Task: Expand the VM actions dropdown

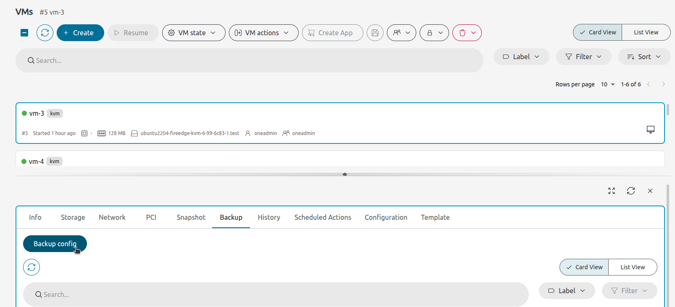Action: [263, 33]
